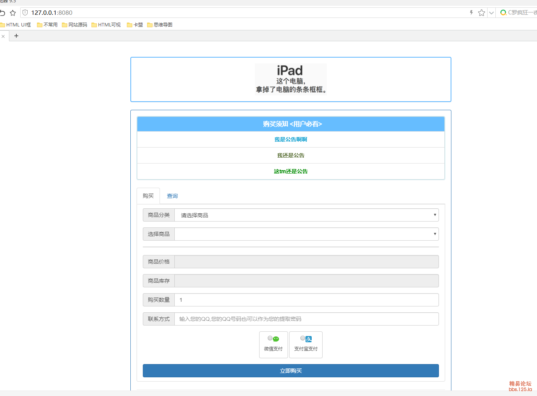Click the lightning bolt icon in the address bar
537x396 pixels.
tap(471, 13)
